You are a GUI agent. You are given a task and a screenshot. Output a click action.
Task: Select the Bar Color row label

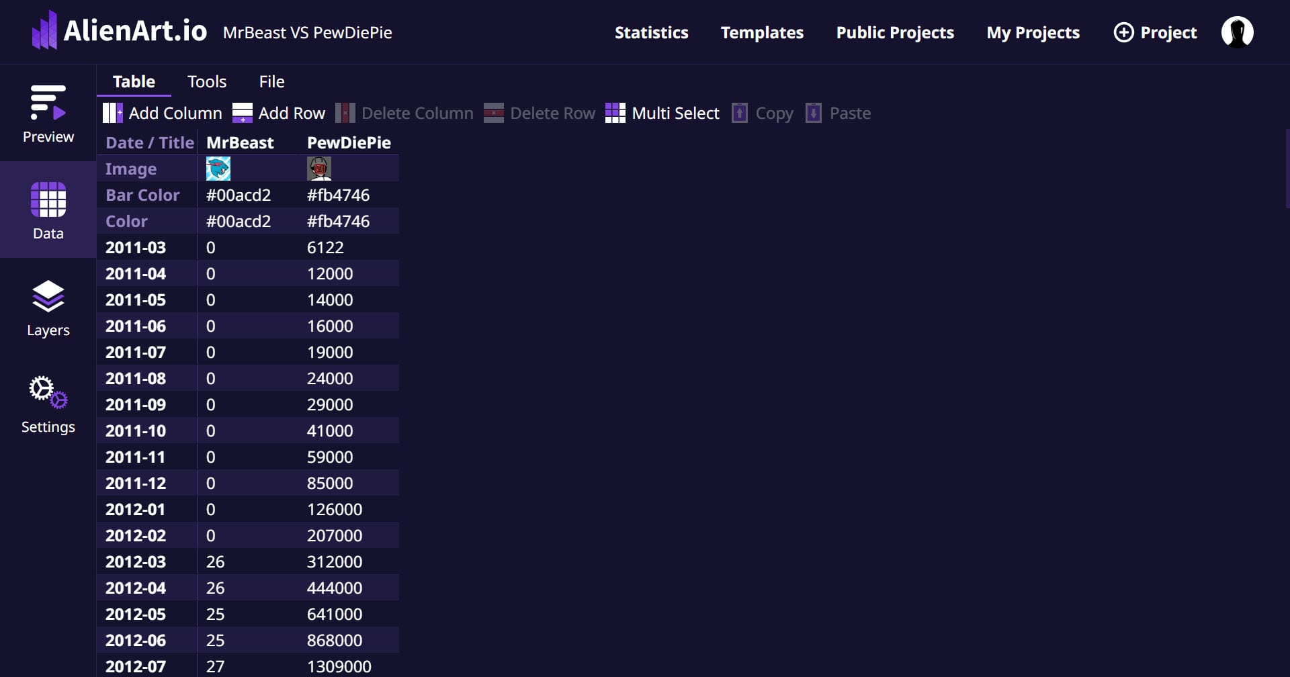(147, 195)
